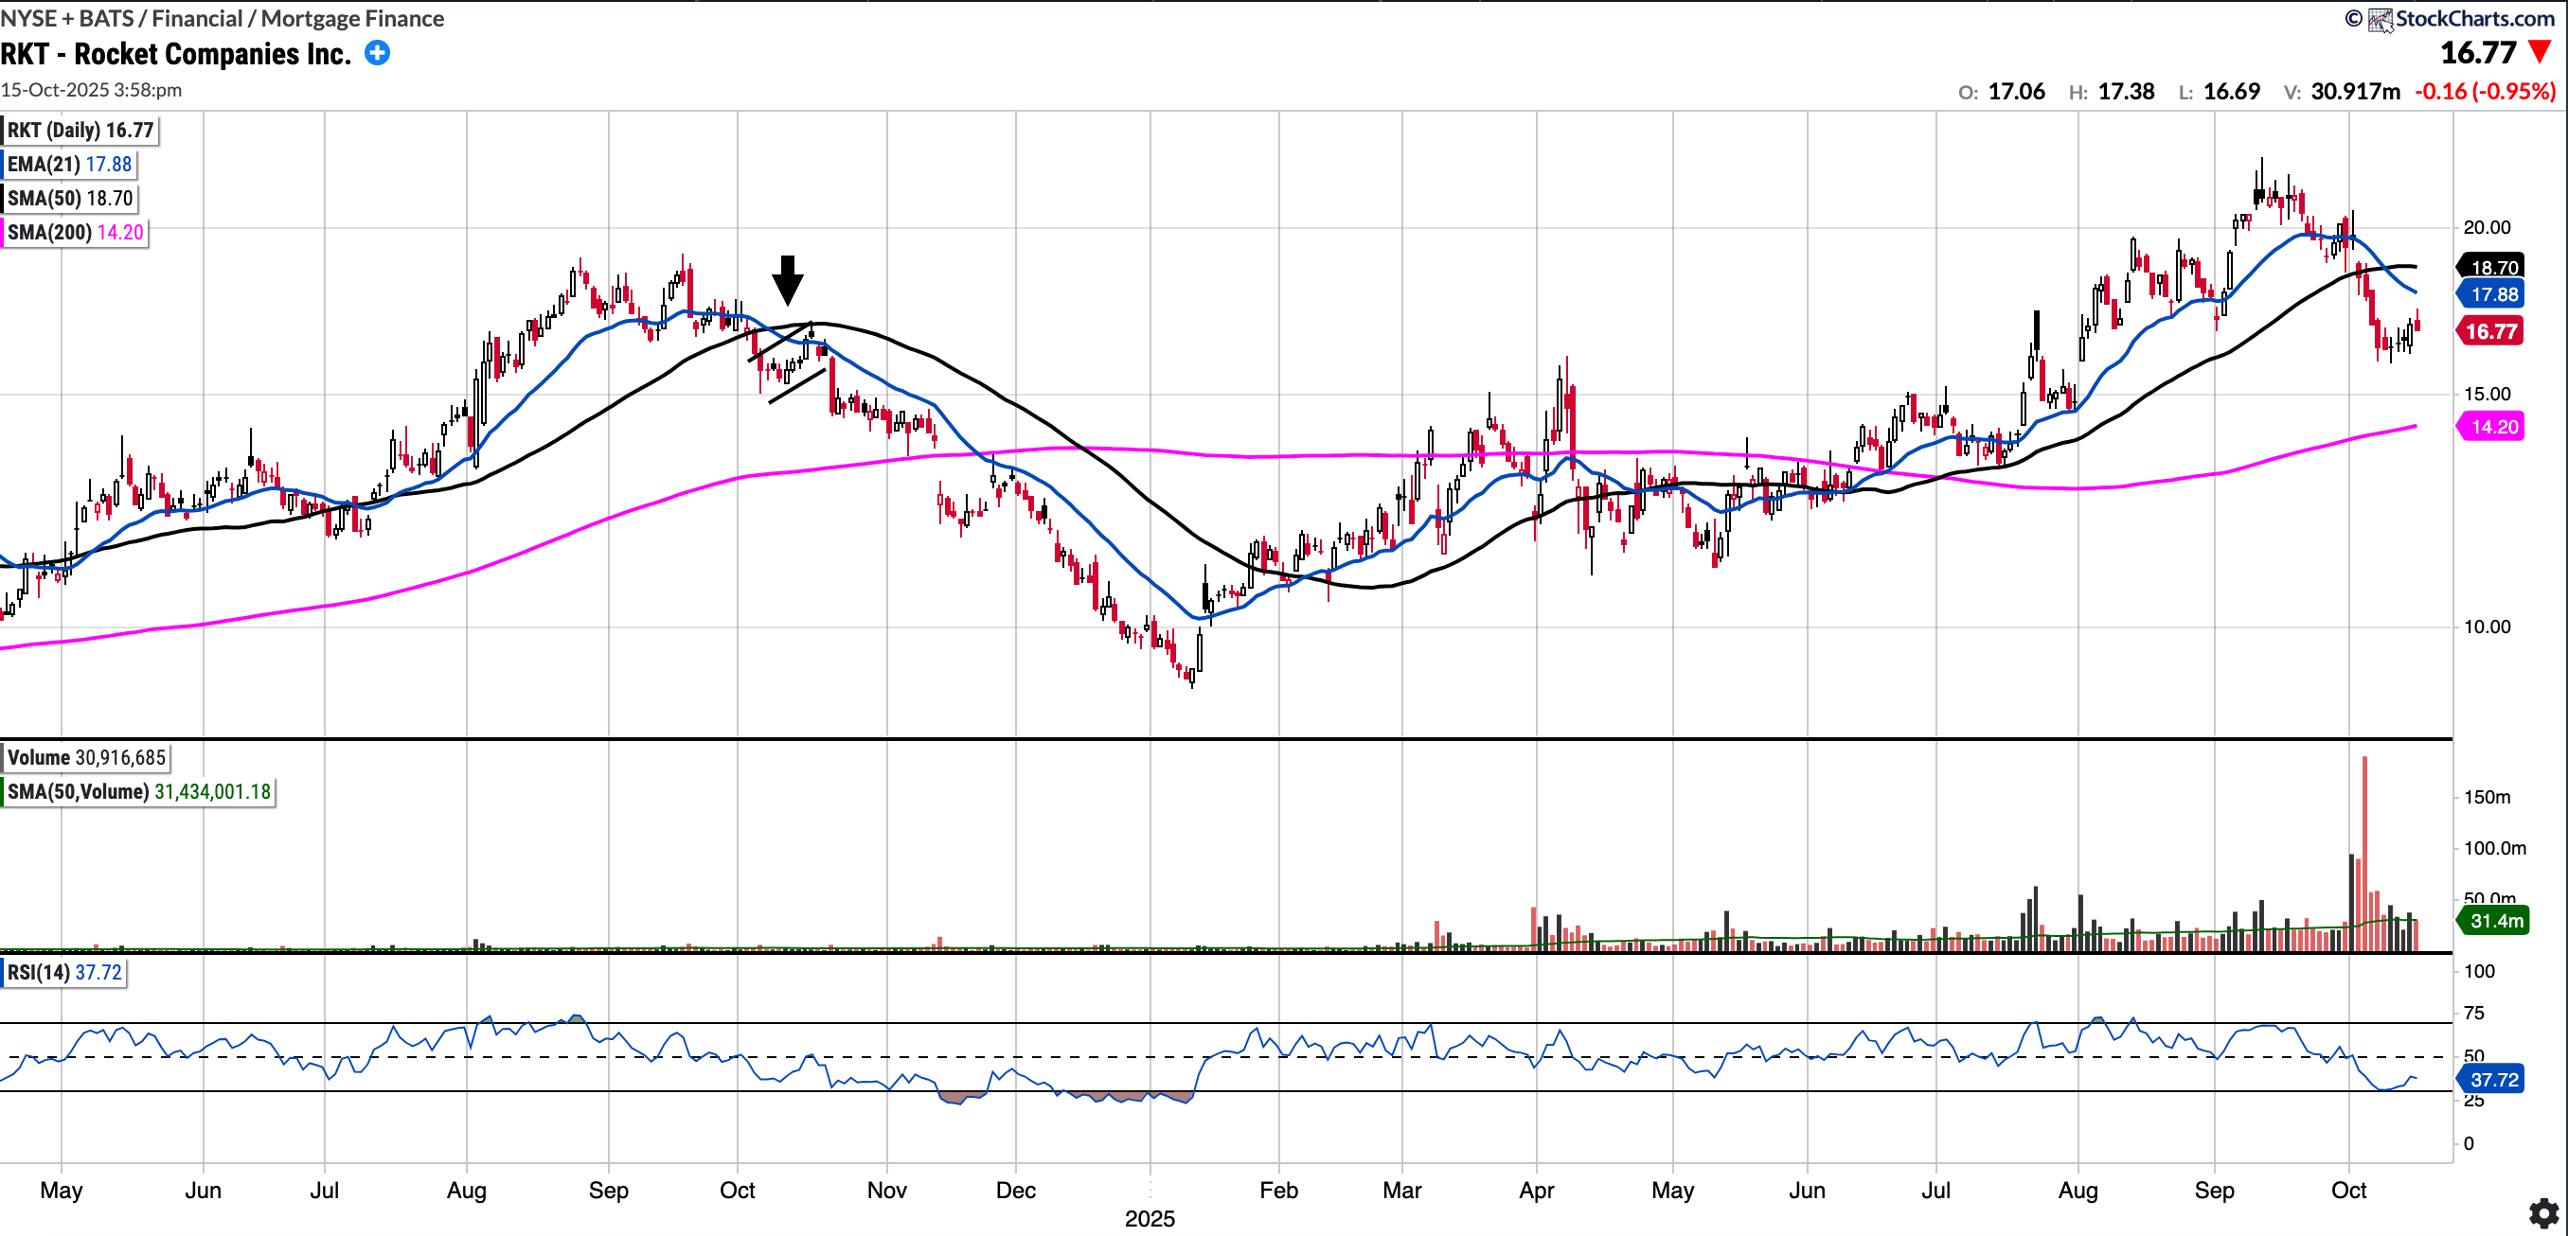
Task: Click the black arrow annotation on chart
Action: [788, 279]
